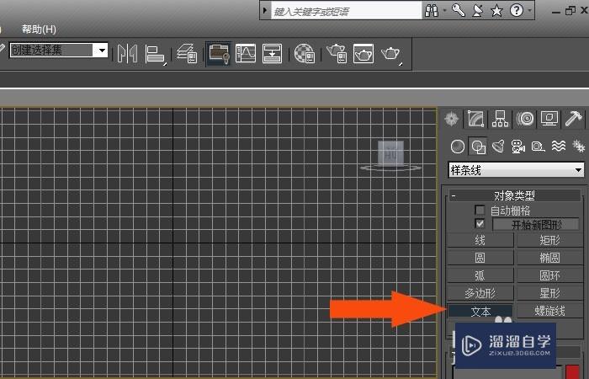The height and width of the screenshot is (379, 589).
Task: Open the binoculars search options arrow
Action: click(x=445, y=10)
